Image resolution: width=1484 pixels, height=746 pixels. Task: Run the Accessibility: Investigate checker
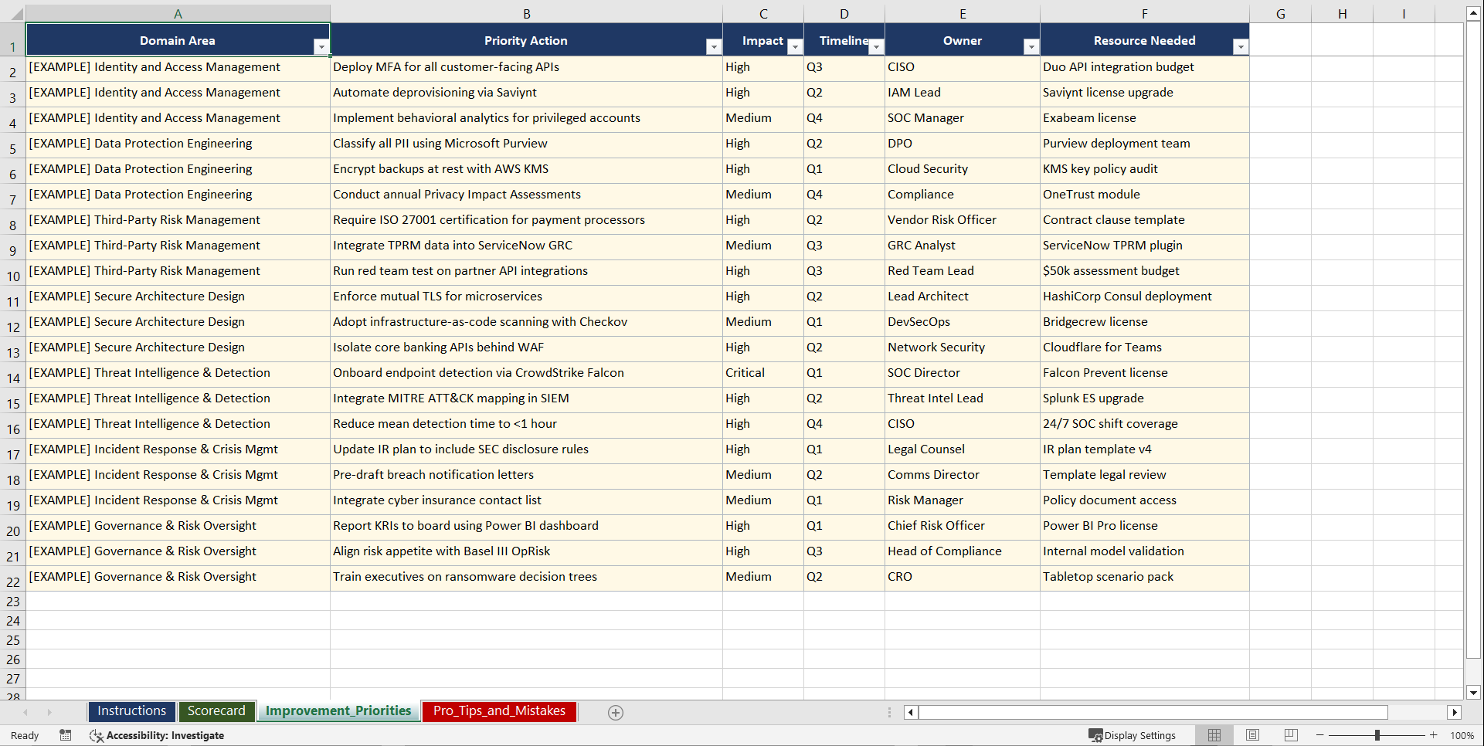pos(157,735)
